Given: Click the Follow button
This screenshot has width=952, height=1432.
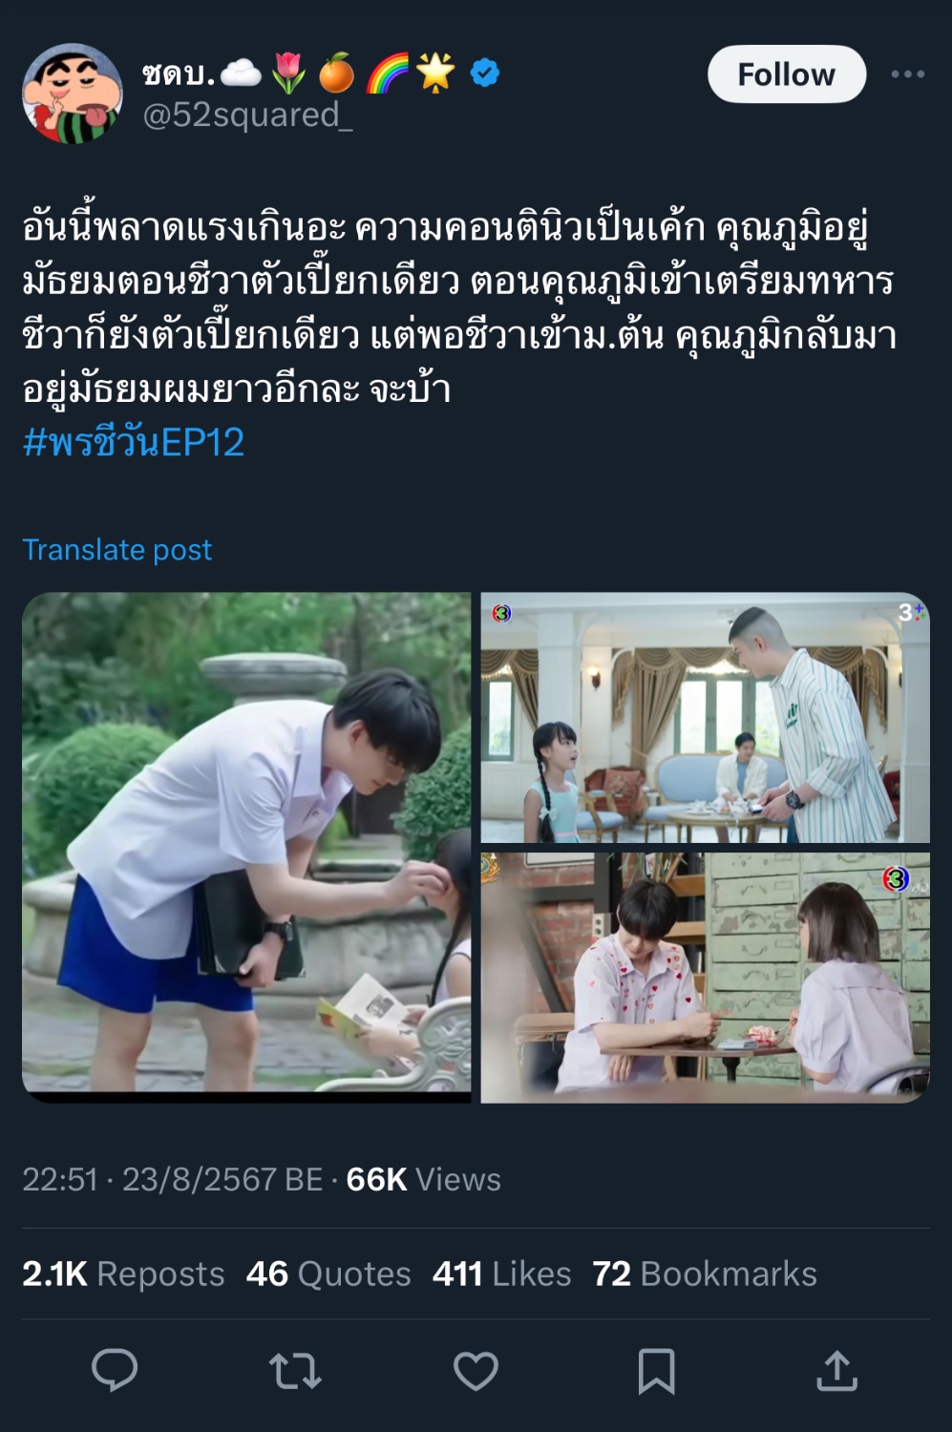Looking at the screenshot, I should point(787,74).
